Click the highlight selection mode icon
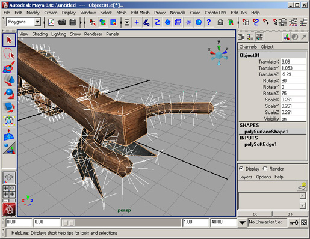This screenshot has width=310, height=239. (231, 22)
